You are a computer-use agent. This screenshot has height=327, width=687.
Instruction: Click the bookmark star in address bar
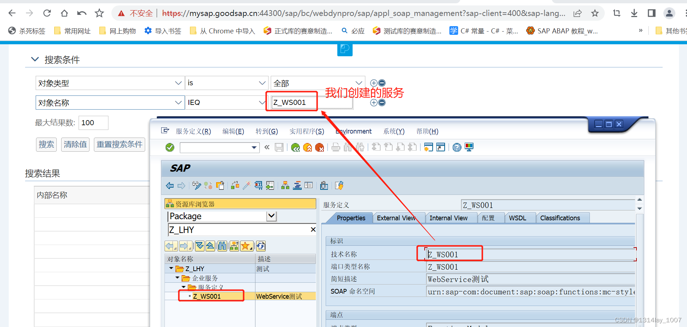coord(595,13)
